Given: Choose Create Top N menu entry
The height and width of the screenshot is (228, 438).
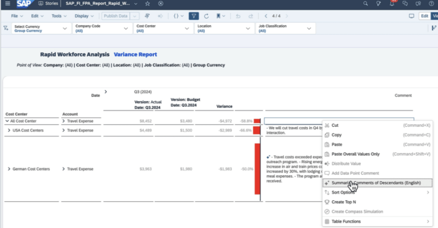Looking at the screenshot, I should click(343, 202).
